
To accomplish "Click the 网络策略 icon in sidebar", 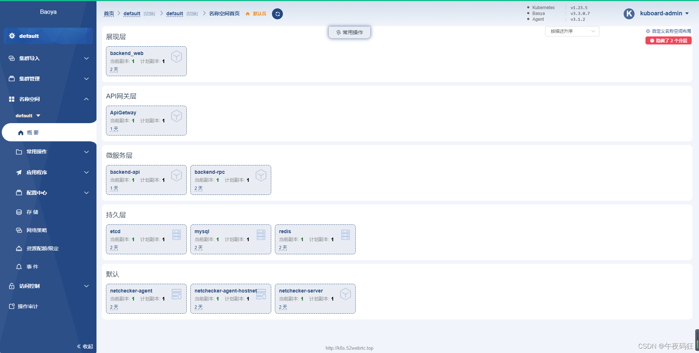I will 19,230.
